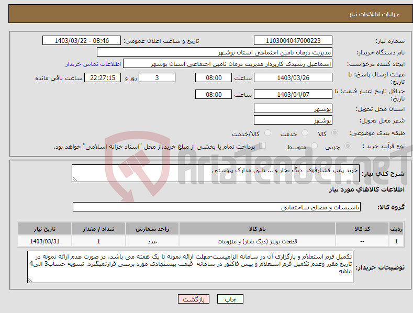Click the چاپ print button
Screen dimensions: 413x313
pos(230,299)
